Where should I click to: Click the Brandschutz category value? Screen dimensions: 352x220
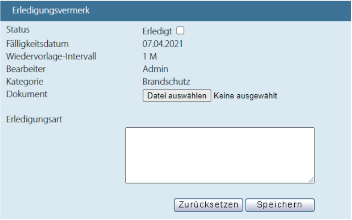pyautogui.click(x=166, y=81)
